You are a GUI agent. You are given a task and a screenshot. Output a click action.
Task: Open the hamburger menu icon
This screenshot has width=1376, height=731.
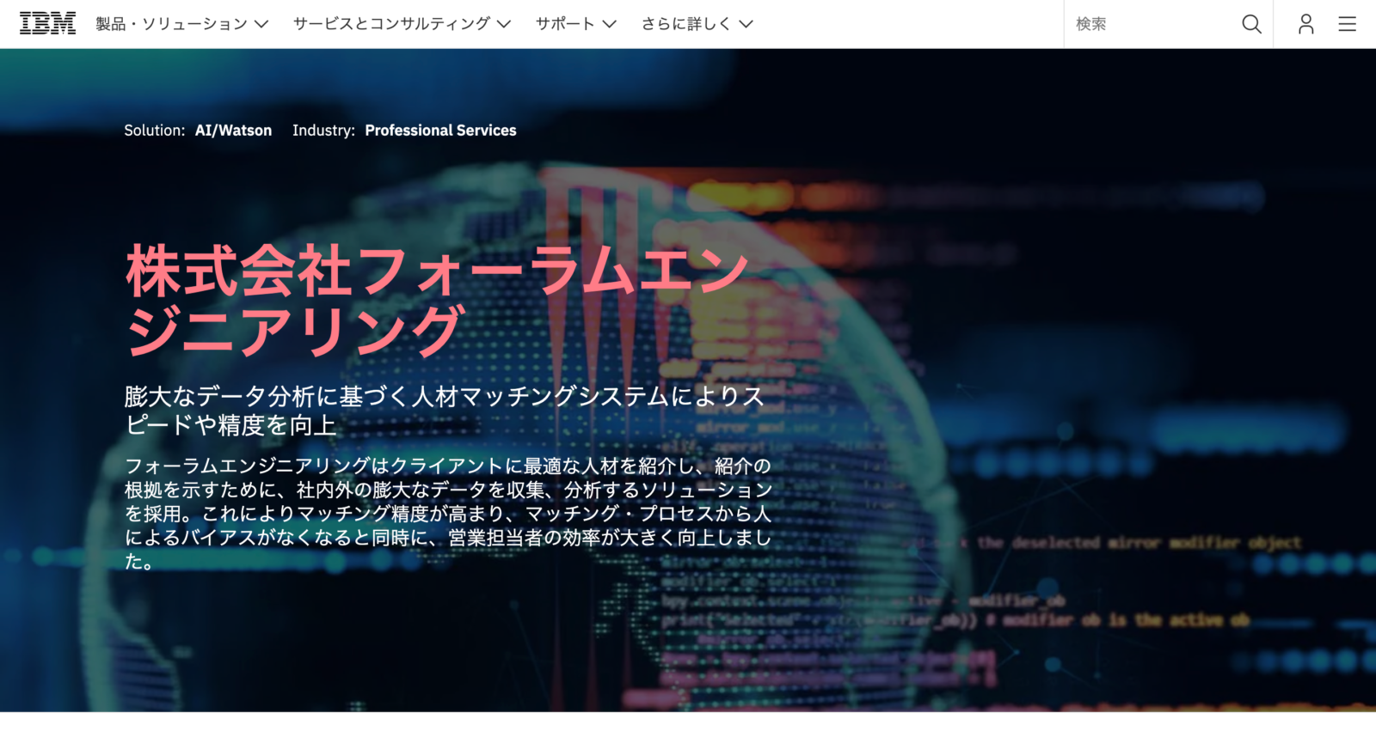coord(1347,24)
